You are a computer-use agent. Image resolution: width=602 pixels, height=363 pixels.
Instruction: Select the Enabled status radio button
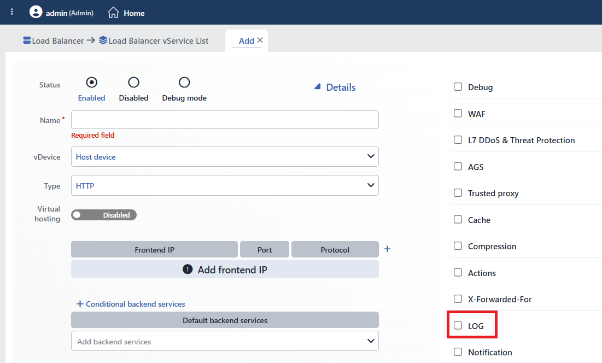click(x=91, y=83)
